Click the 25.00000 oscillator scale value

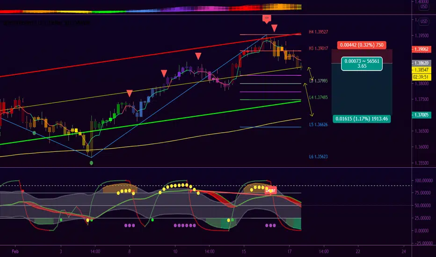[x=423, y=218]
